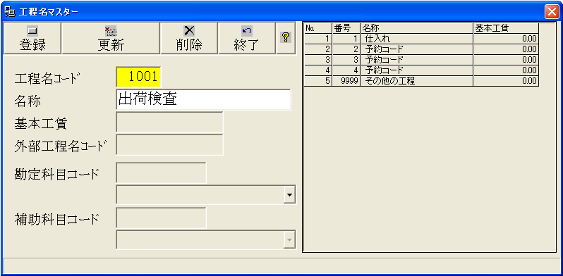Click the 名称 column header in table
The height and width of the screenshot is (276, 563).
[417, 28]
